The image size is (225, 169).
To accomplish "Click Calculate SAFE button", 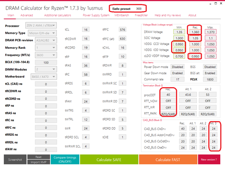I will 109,160.
